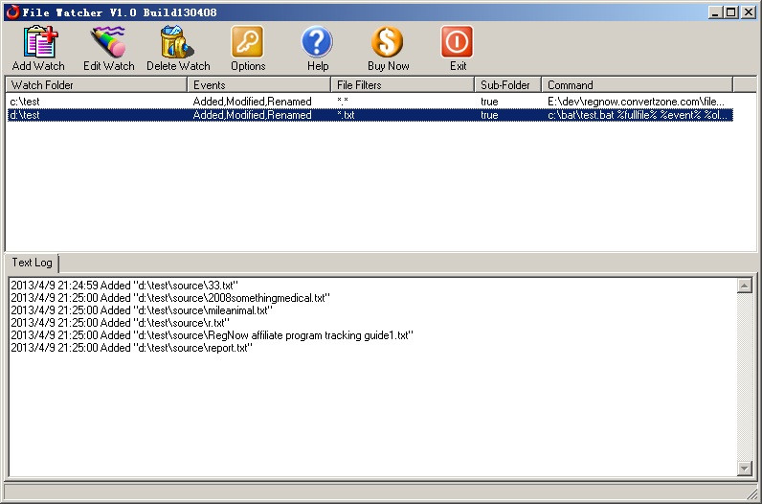Click the log scrollbar up arrow
762x504 pixels.
(x=744, y=286)
